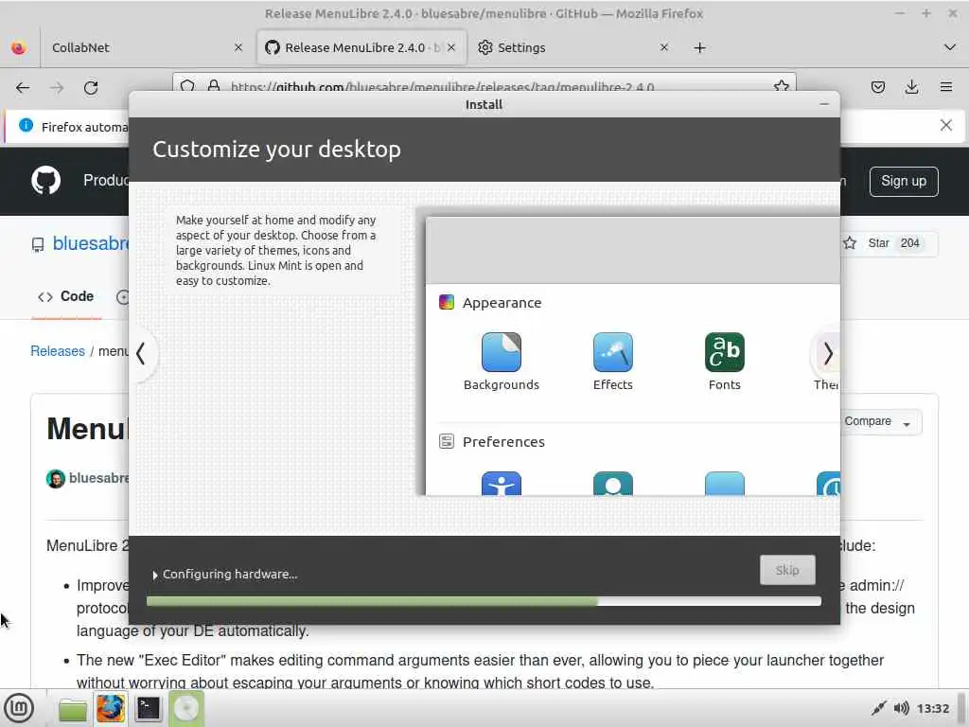Screen dimensions: 969x727
Task: Click the Effects icon in the slideshow
Action: point(612,352)
